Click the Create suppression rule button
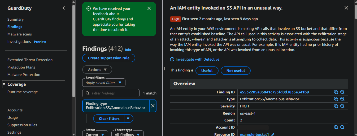Screen dimensions: 357x136 pyautogui.click(x=109, y=58)
